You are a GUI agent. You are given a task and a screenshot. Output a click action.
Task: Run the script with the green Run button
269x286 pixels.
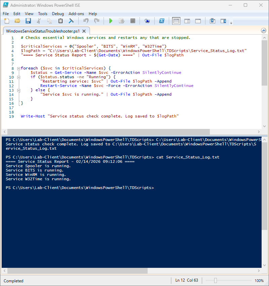pos(111,21)
